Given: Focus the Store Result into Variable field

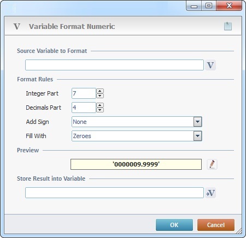Looking at the screenshot, I should point(114,193).
